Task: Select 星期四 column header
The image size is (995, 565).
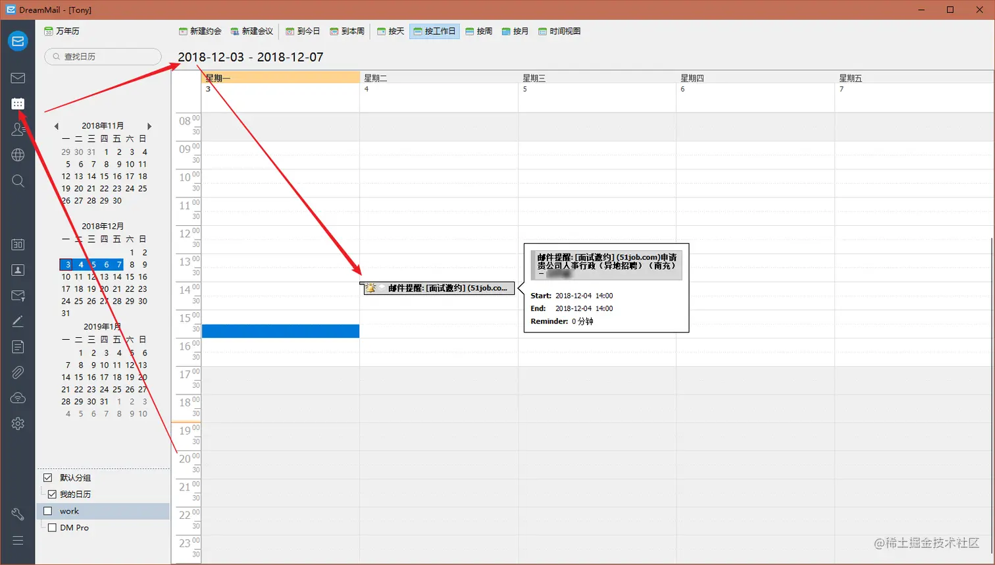Action: tap(755, 78)
